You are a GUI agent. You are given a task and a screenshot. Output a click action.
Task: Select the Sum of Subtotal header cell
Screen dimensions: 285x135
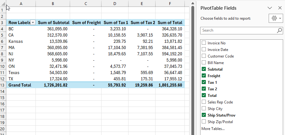pyautogui.click(x=53, y=22)
